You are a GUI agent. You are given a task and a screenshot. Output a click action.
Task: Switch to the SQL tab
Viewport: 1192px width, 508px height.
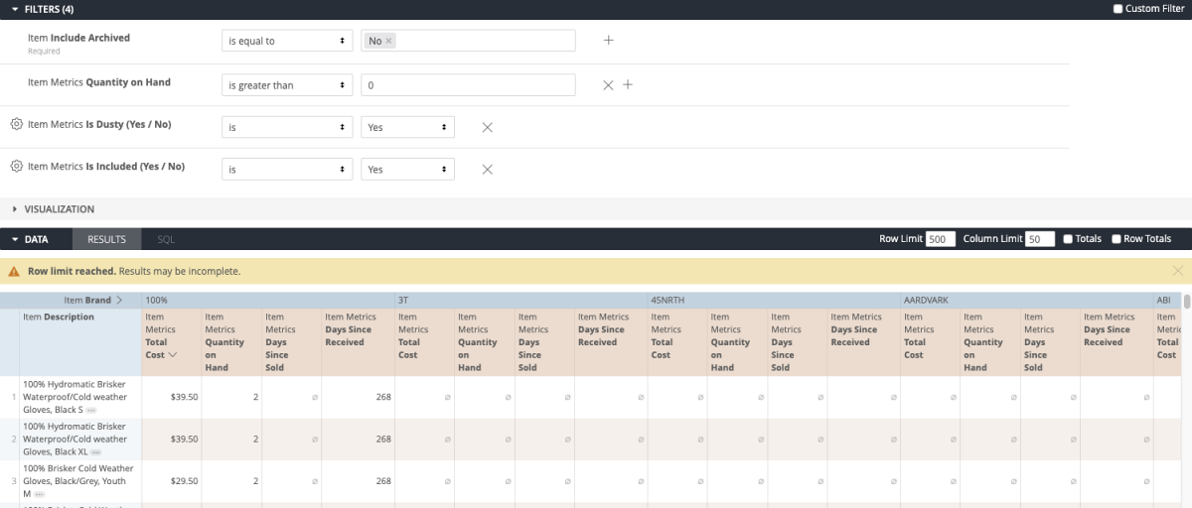click(166, 239)
